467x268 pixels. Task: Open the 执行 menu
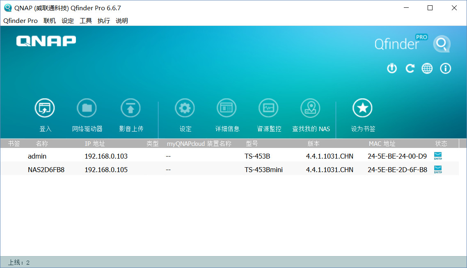coord(104,21)
